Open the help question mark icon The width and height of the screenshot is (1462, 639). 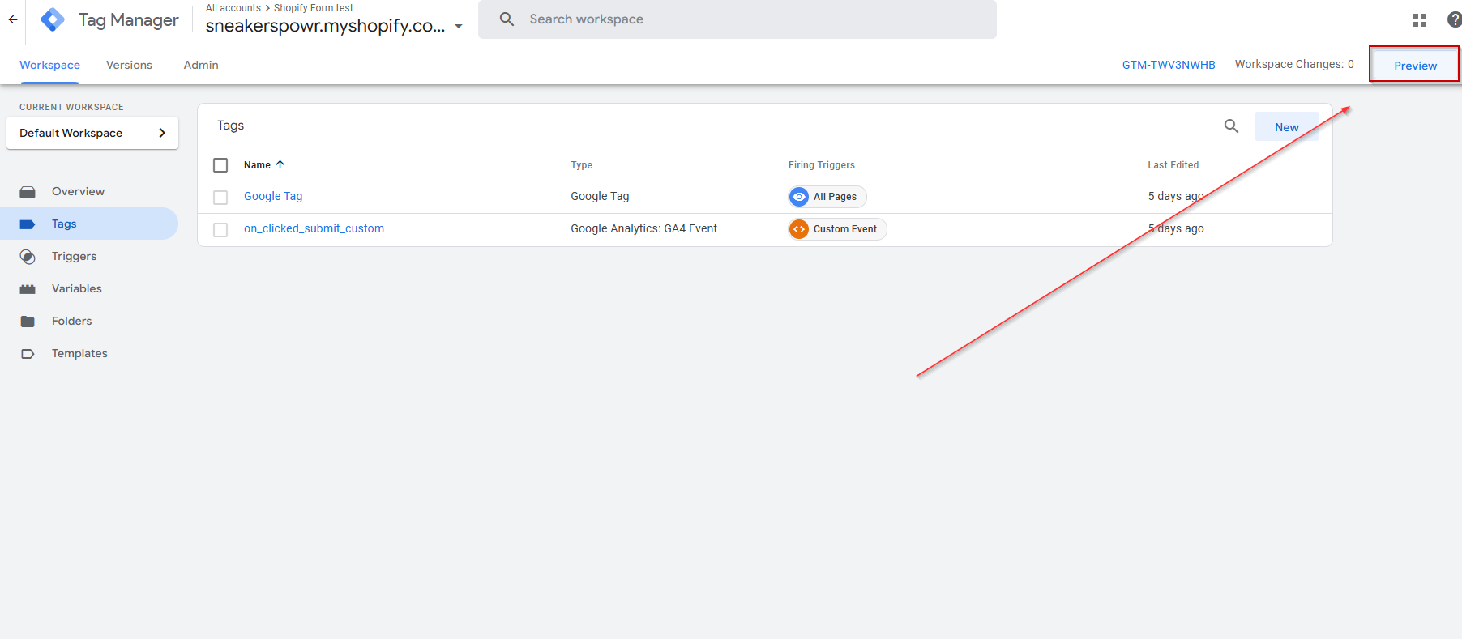pyautogui.click(x=1454, y=20)
